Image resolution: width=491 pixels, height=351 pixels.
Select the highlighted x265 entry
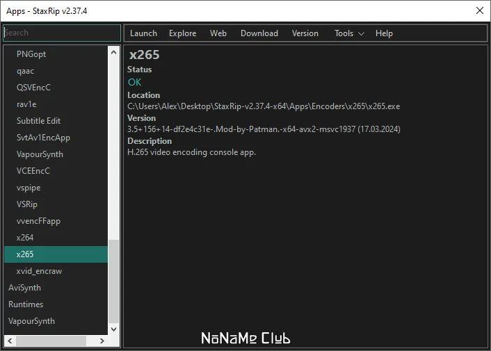point(56,254)
